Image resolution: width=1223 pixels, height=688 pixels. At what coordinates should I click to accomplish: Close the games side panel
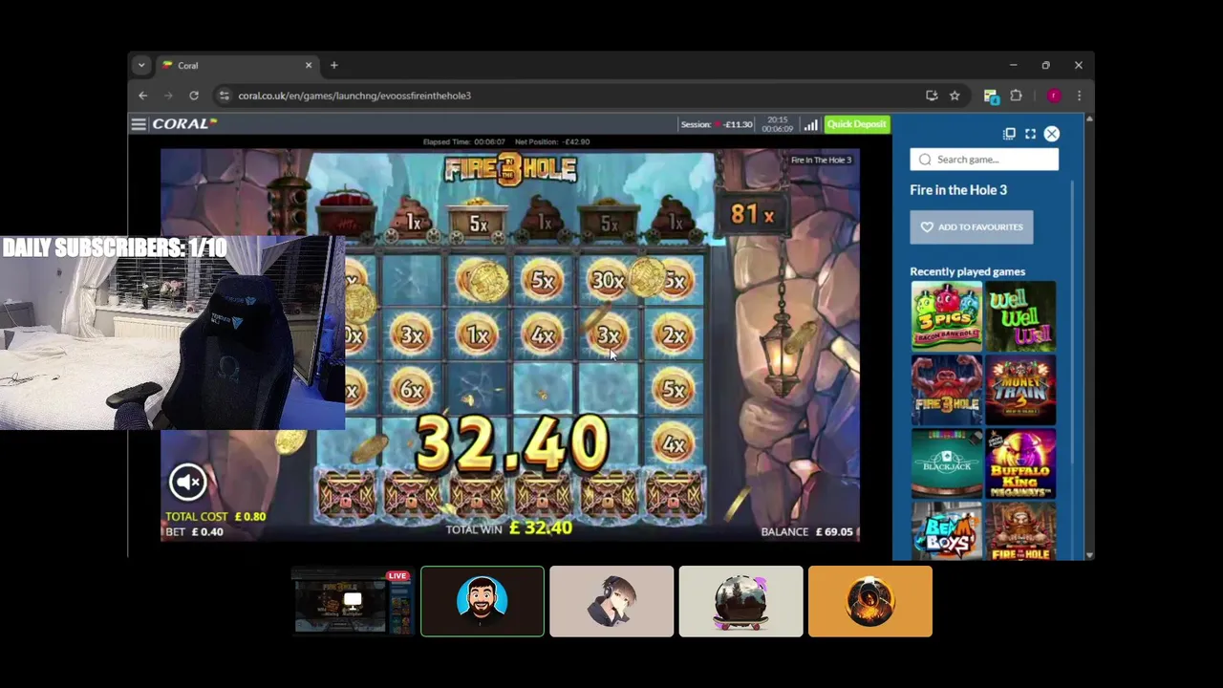1051,134
